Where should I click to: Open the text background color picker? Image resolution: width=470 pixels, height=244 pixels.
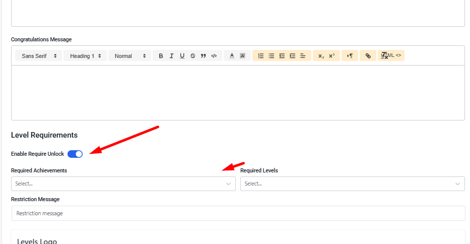point(242,56)
